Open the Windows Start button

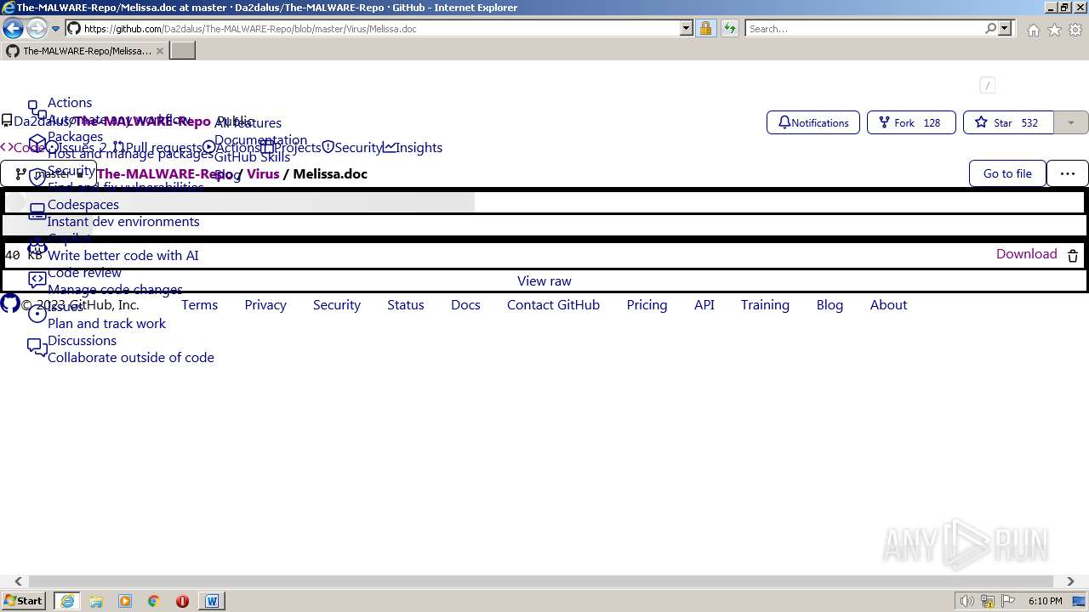[x=23, y=600]
